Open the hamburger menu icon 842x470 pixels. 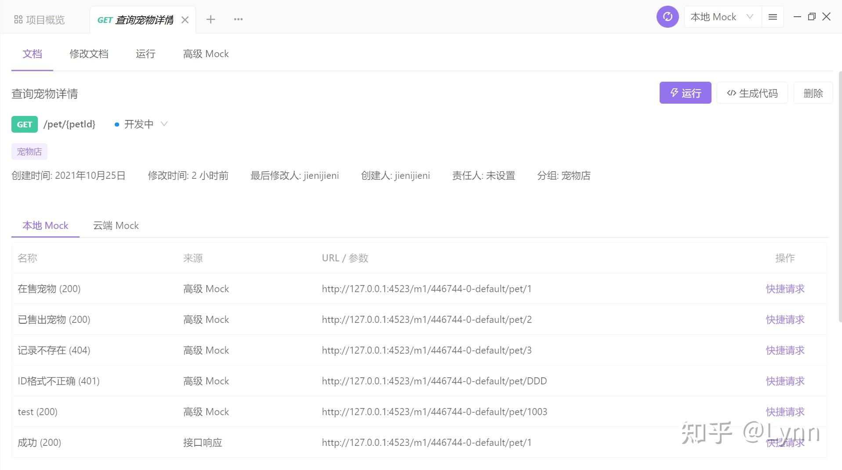773,16
